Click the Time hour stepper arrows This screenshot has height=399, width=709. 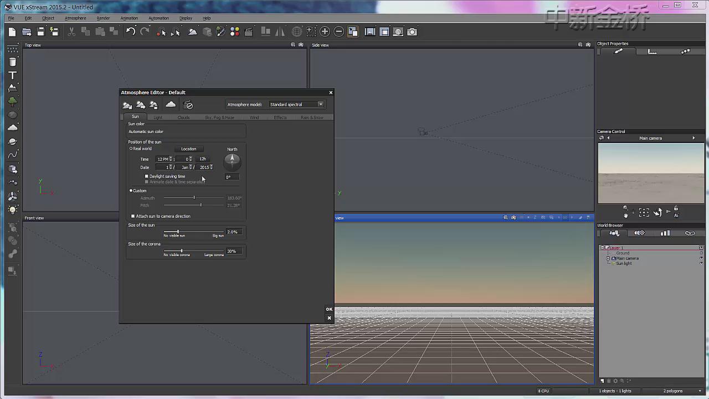click(x=171, y=159)
